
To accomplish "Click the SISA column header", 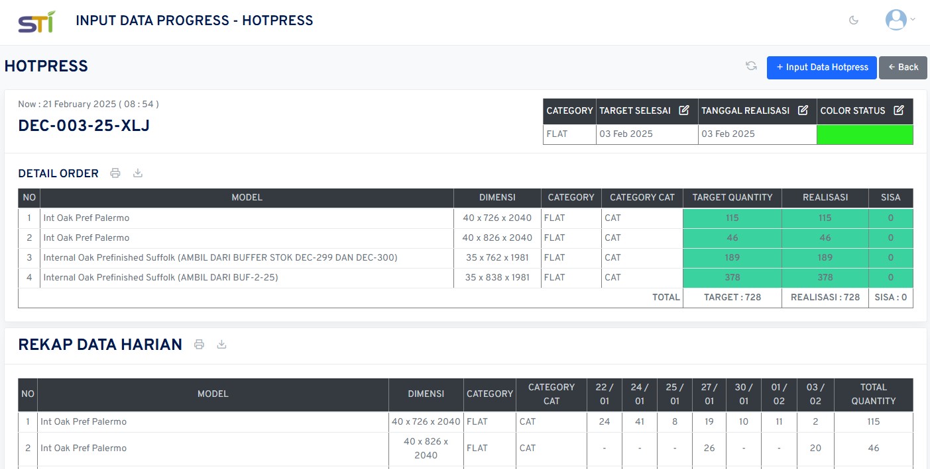I will (x=891, y=197).
